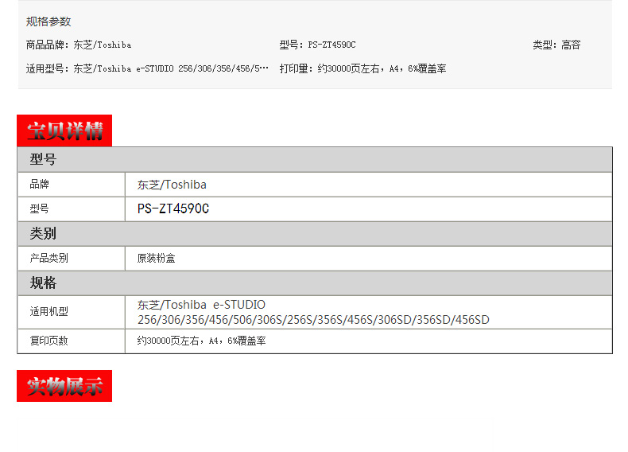Click the 复印页数 label cell

coord(72,341)
